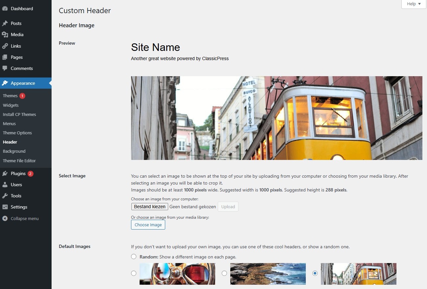Click the Plugins update count badge

tap(31, 173)
